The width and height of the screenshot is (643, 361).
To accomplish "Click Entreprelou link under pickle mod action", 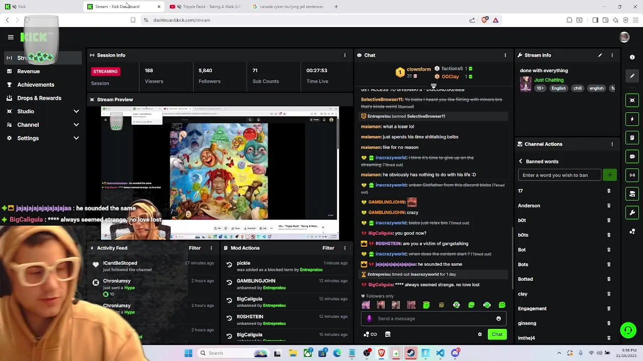I will point(311,270).
